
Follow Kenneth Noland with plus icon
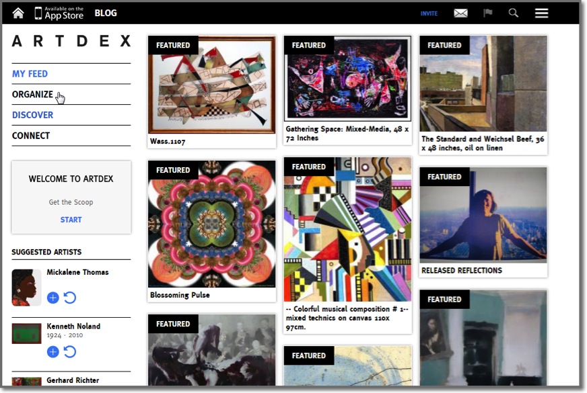point(53,352)
